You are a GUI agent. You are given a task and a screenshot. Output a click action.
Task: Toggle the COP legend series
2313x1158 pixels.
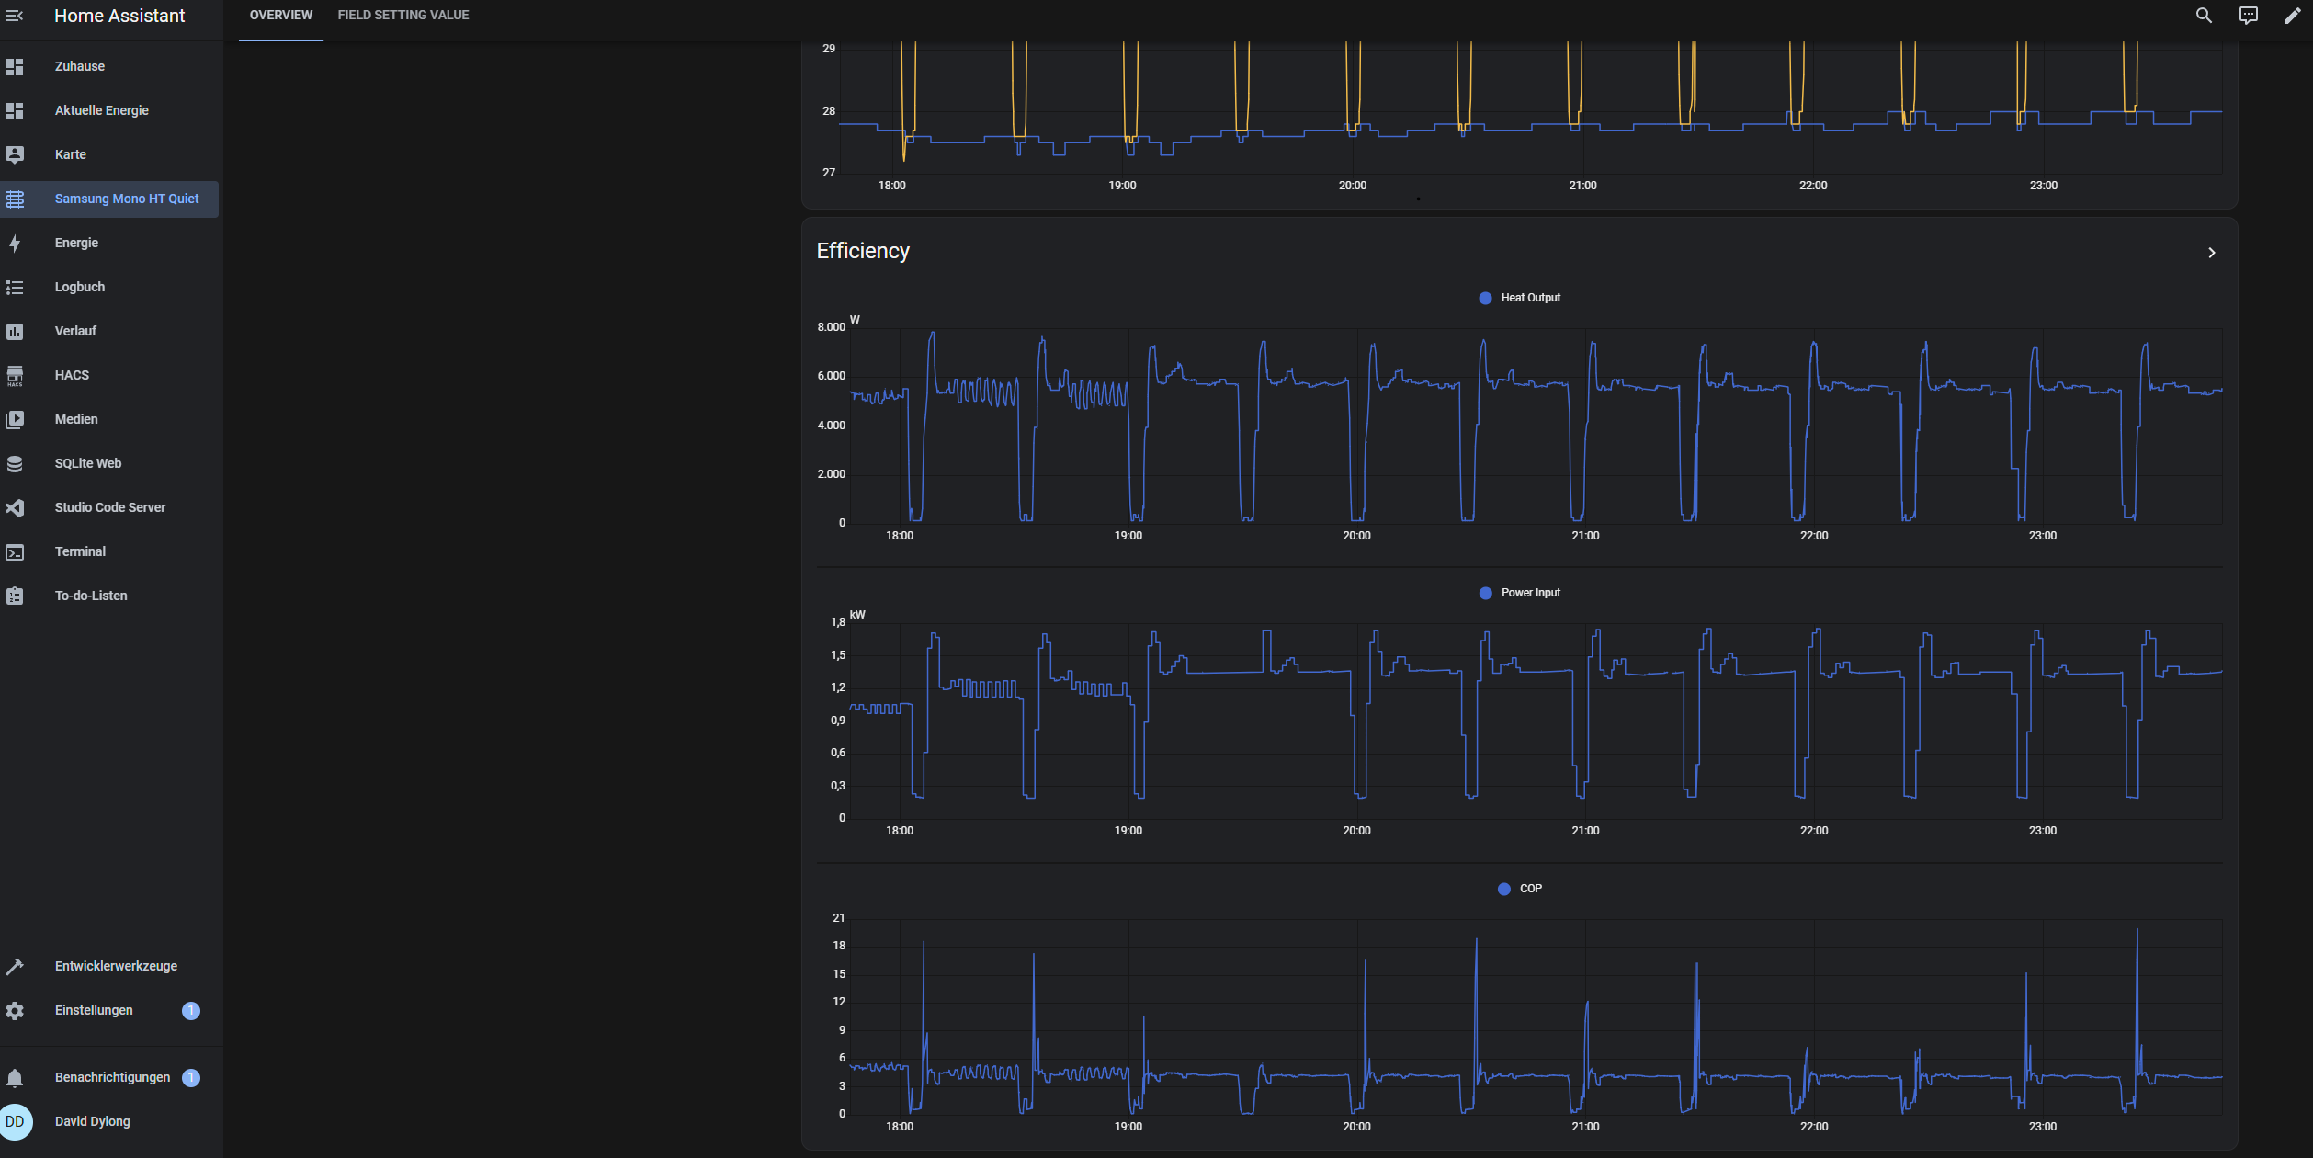pos(1520,889)
